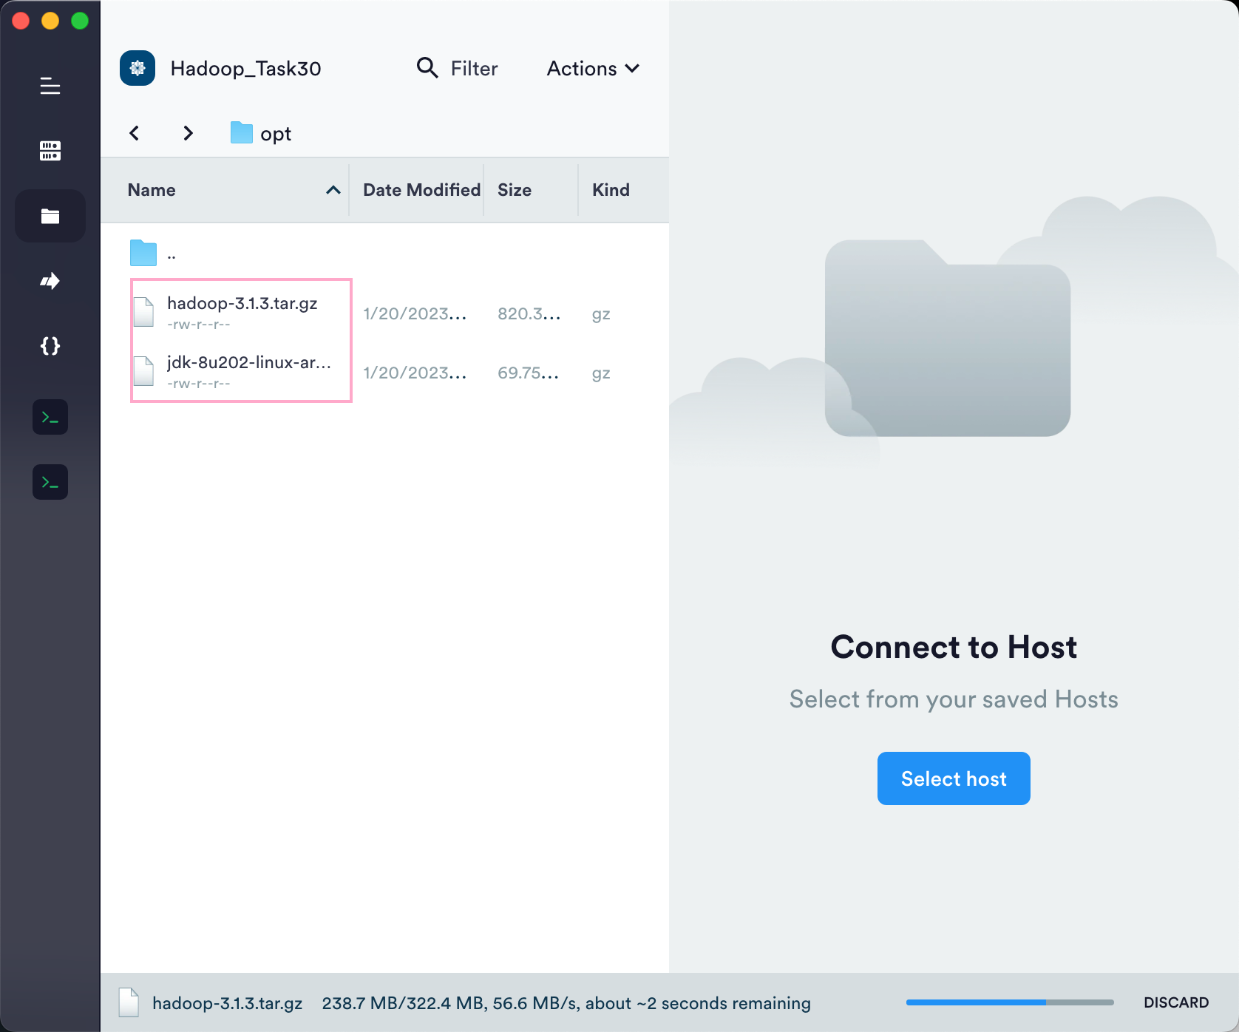Sort by Size column header
1239x1032 pixels.
(515, 190)
